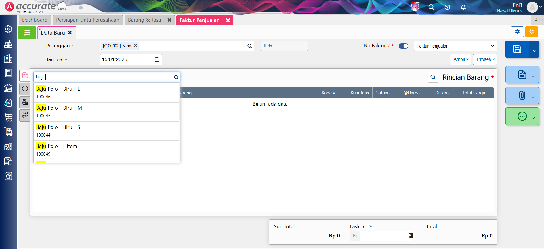Remove the Nina customer tag

click(135, 46)
